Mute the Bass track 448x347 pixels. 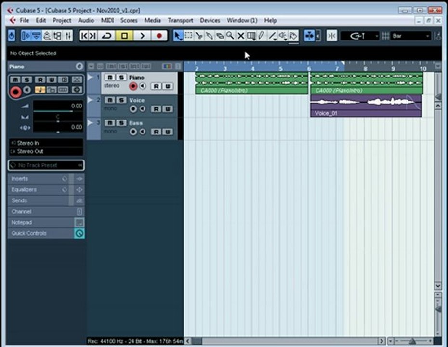pos(110,123)
